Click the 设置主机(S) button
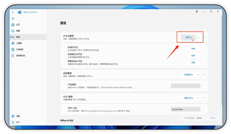The height and width of the screenshot is (134, 231). [x=188, y=98]
